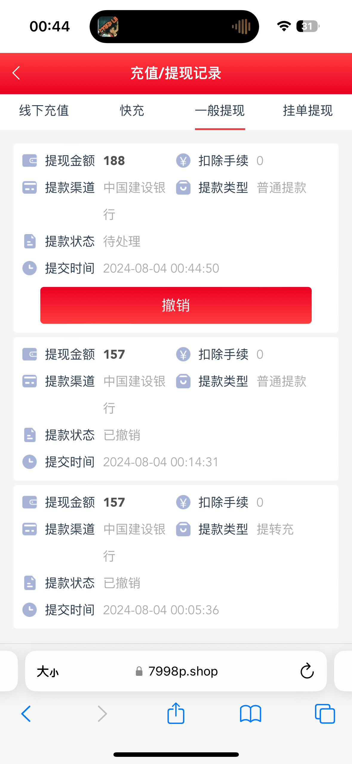Viewport: 352px width, 764px height.
Task: Select the 一般提现 tab
Action: 220,111
